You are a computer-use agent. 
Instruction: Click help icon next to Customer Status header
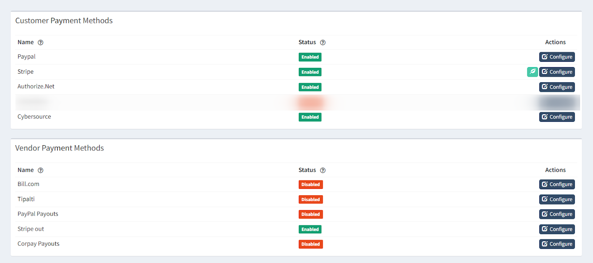pos(323,43)
